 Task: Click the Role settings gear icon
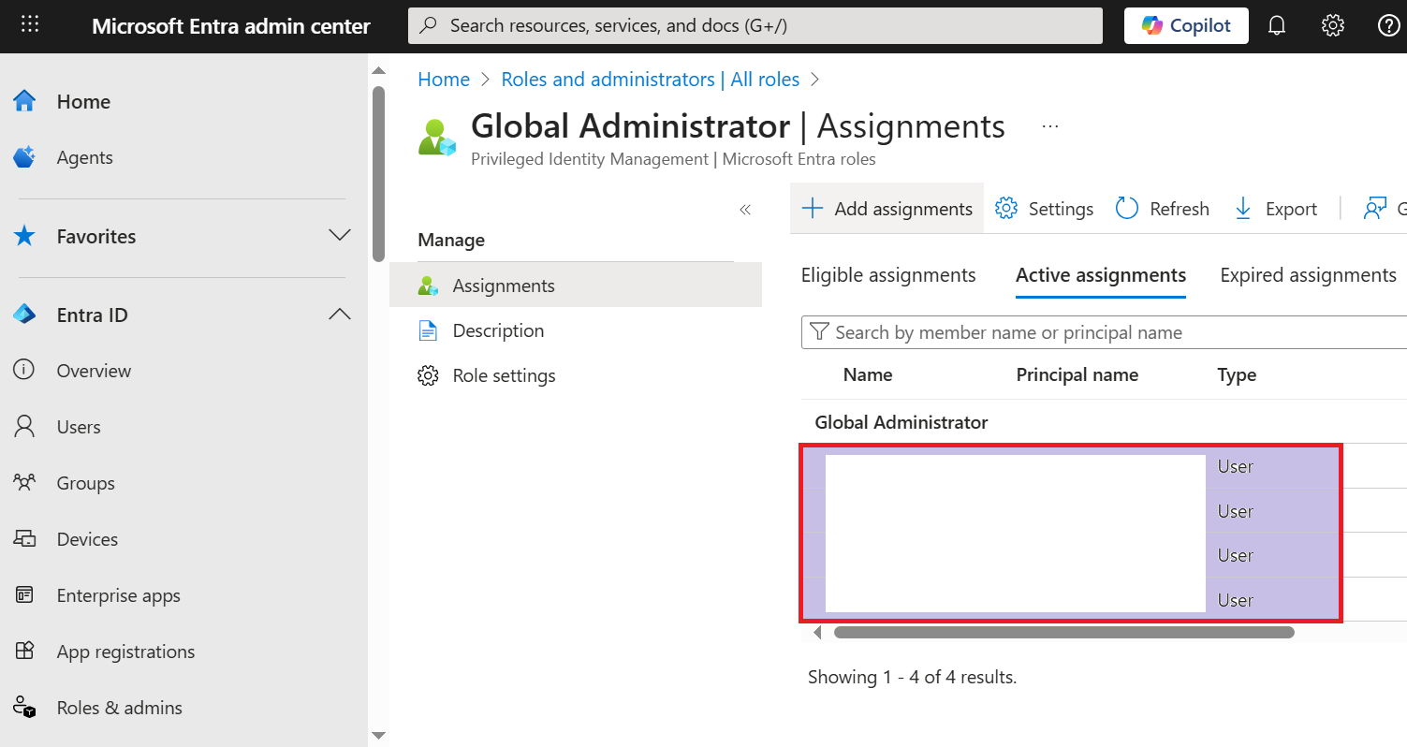(428, 375)
